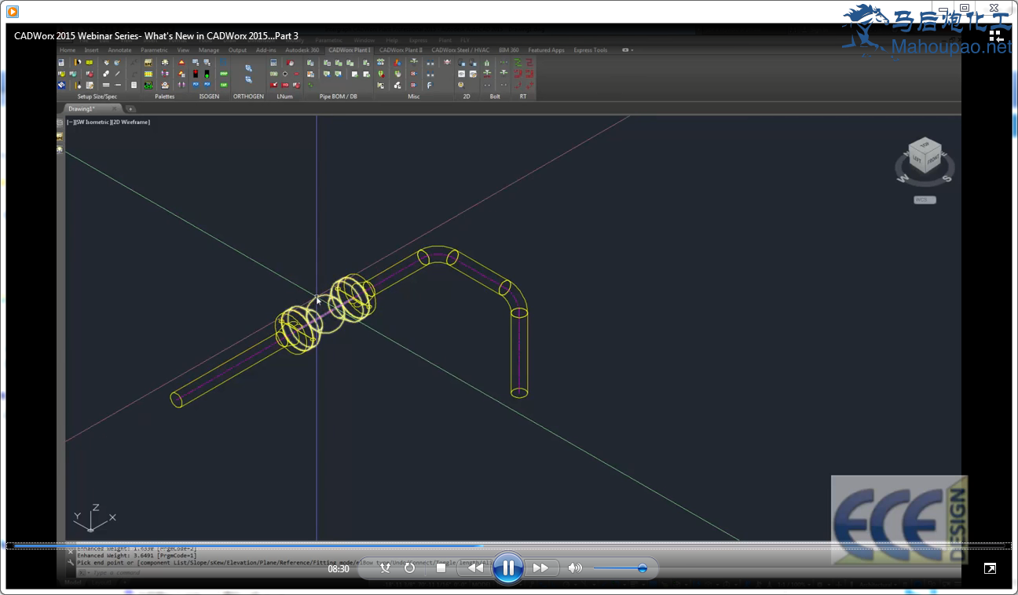Click the 2D Wireframe visual style label

pos(131,122)
